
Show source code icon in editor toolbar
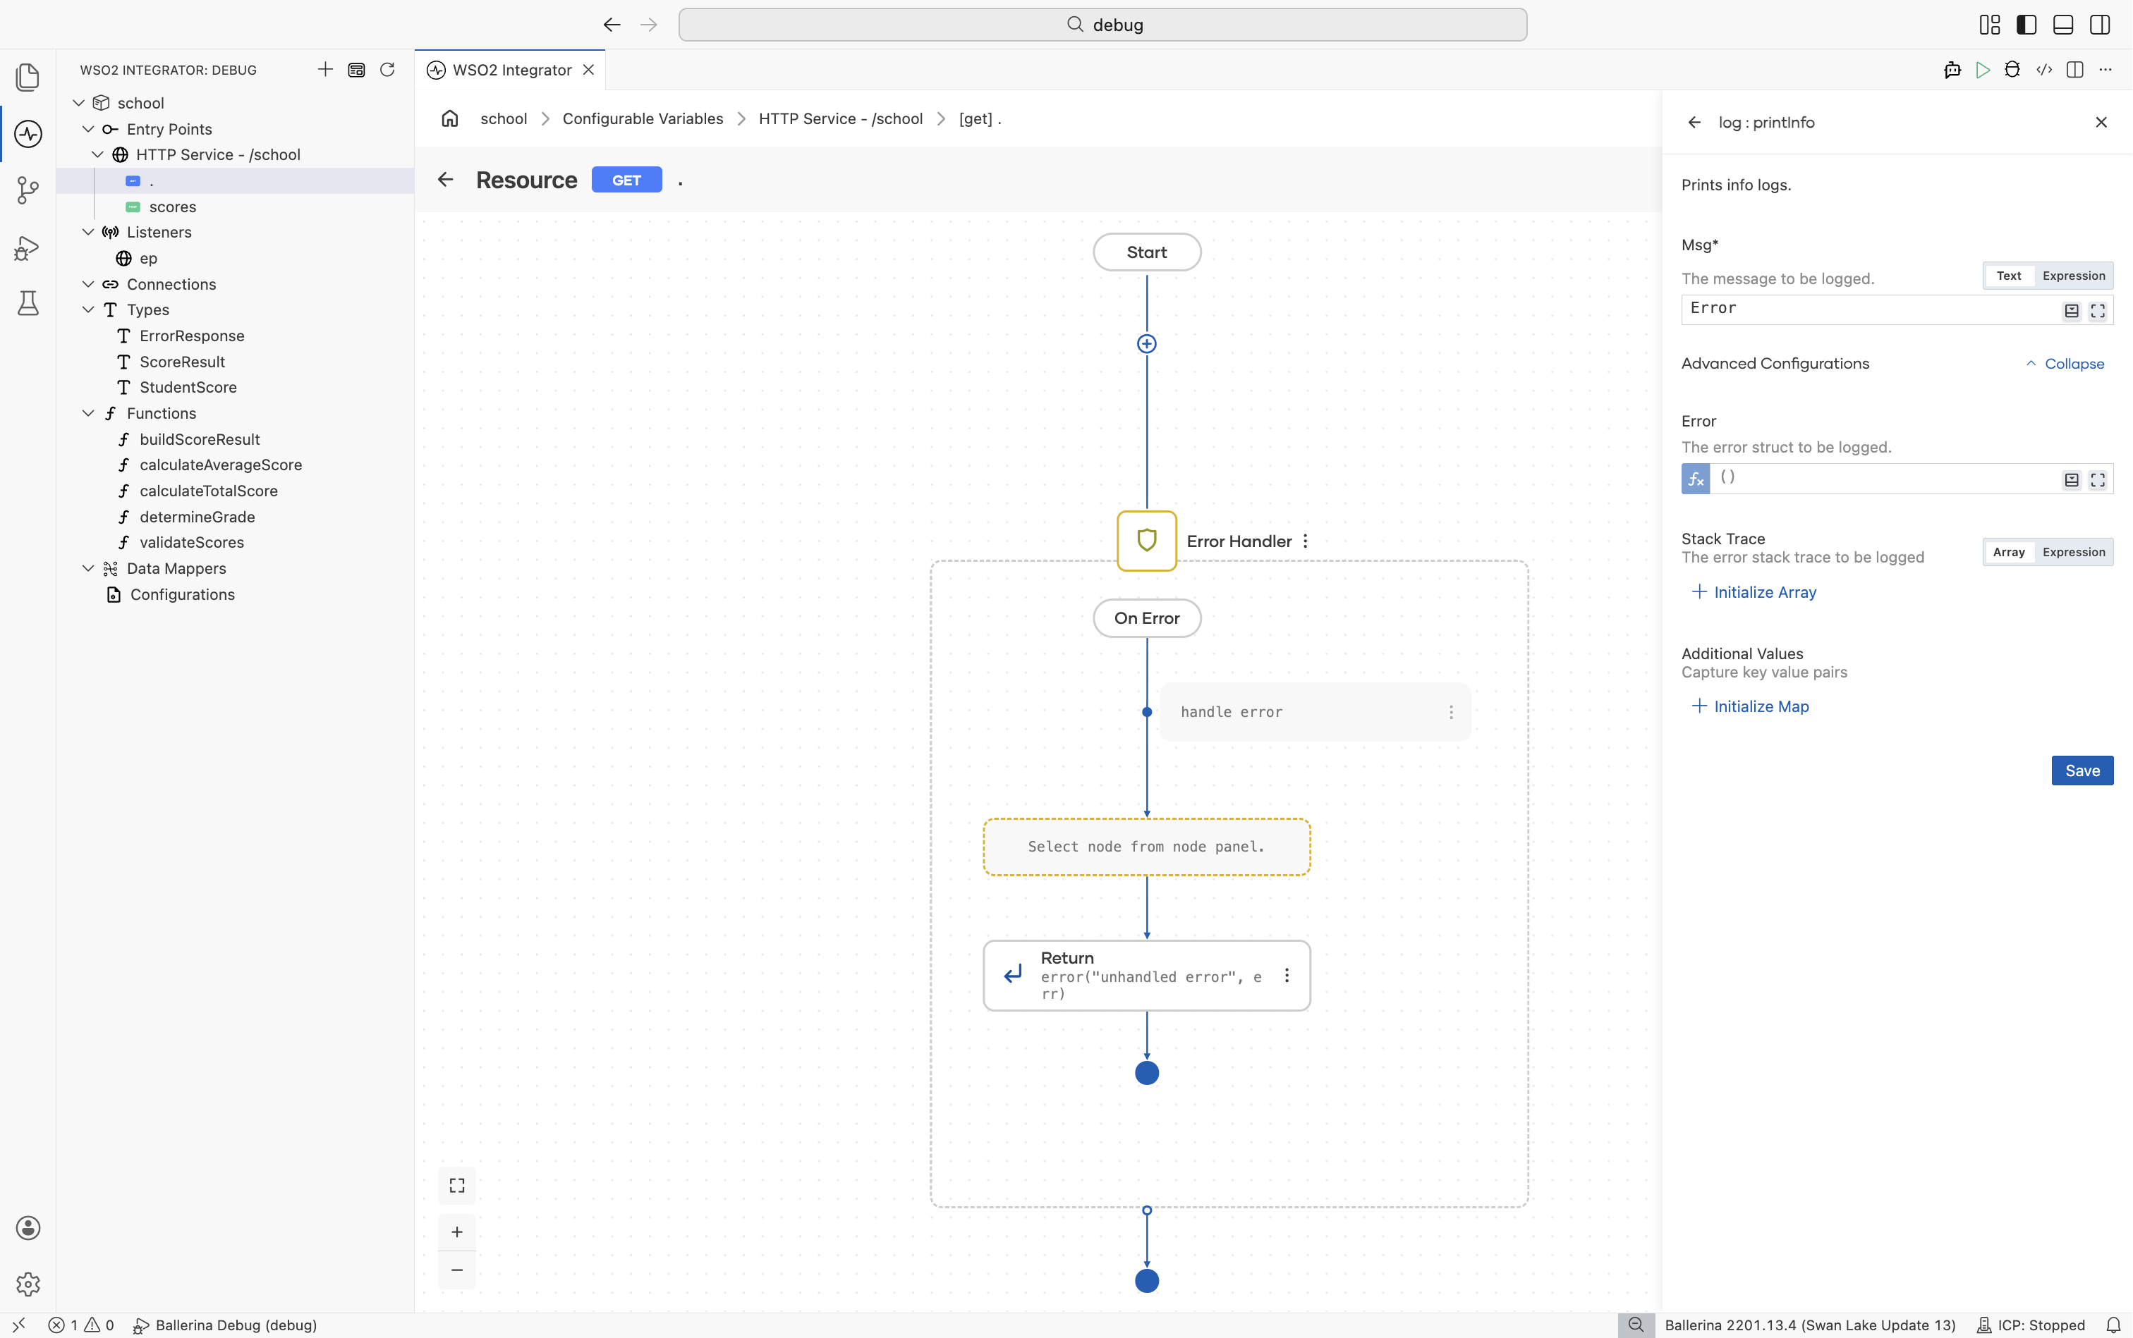[x=2044, y=70]
